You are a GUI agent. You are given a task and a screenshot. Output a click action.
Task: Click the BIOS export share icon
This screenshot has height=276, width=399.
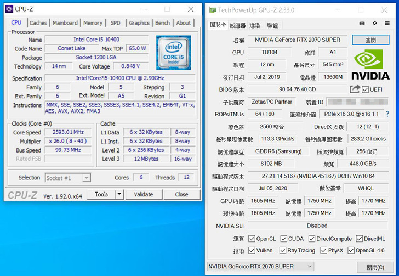pos(355,89)
